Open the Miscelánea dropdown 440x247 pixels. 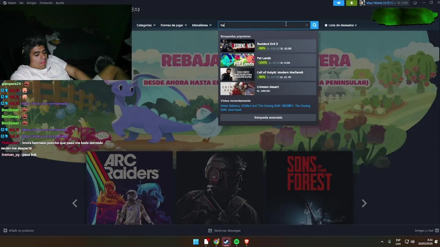click(x=202, y=25)
